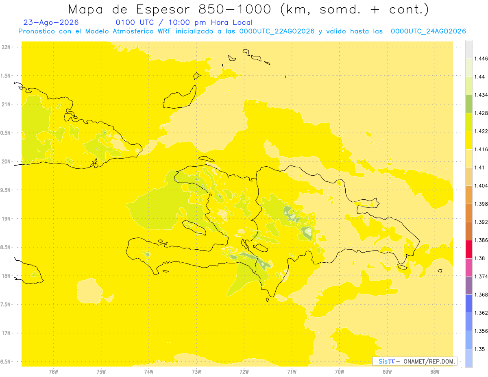Click the 8.5N latitude axis label

(6, 247)
